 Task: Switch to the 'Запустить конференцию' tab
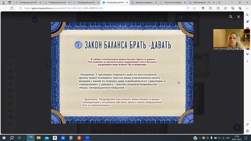173,3
